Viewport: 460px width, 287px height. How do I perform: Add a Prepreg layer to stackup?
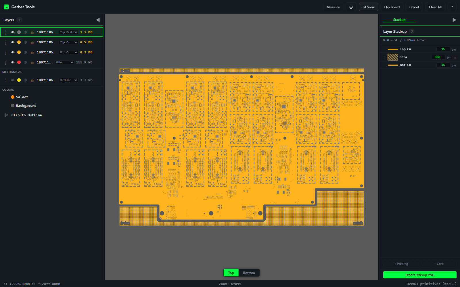401,264
